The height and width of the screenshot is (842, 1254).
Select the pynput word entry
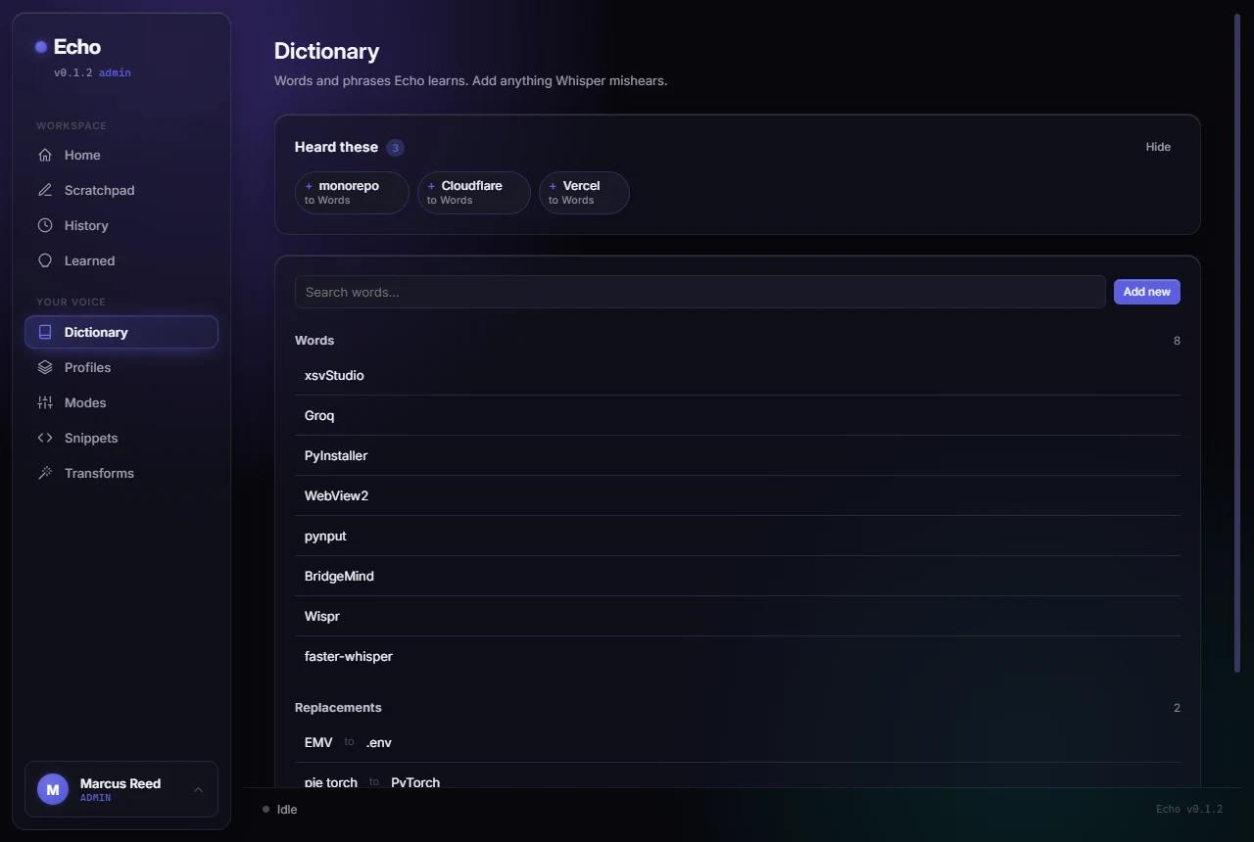pos(738,537)
